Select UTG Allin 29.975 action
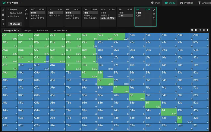 click(38, 18)
